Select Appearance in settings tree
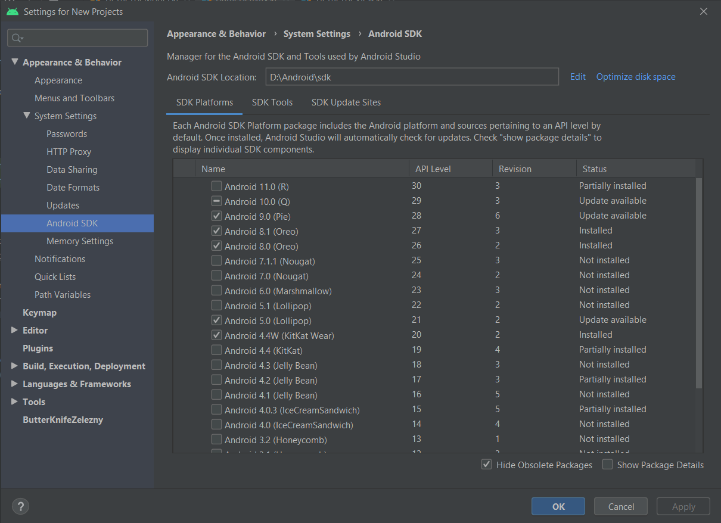The image size is (721, 523). (58, 80)
